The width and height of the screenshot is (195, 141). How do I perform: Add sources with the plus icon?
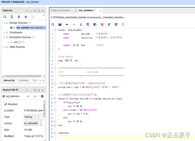pos(26,17)
